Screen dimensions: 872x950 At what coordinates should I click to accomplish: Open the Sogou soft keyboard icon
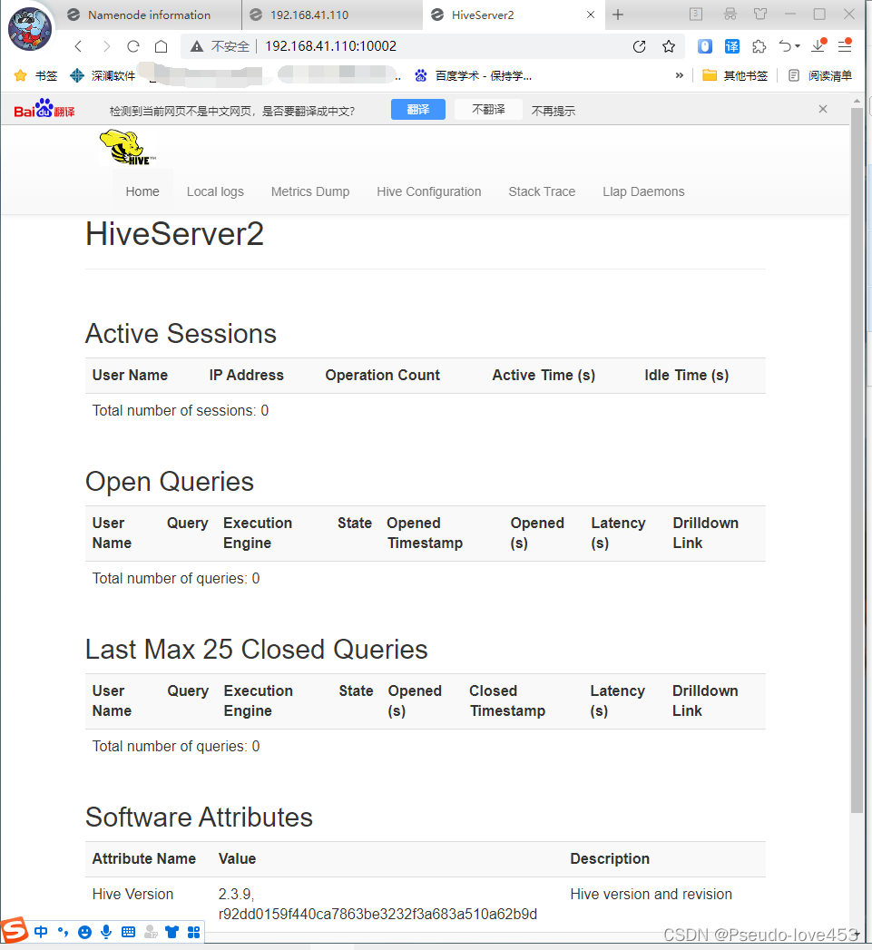(x=128, y=932)
